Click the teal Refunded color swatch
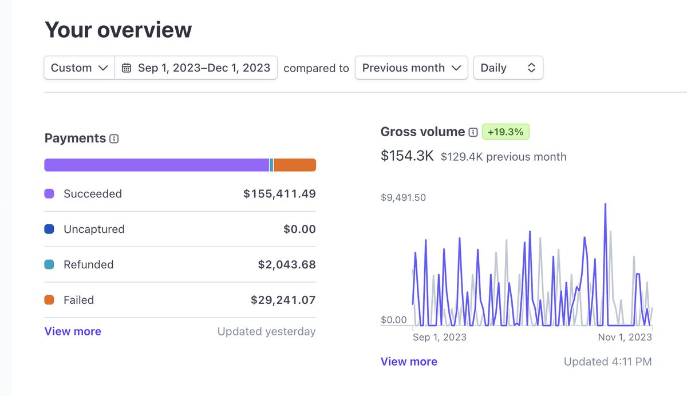Screen dimensions: 687x396 [x=49, y=264]
